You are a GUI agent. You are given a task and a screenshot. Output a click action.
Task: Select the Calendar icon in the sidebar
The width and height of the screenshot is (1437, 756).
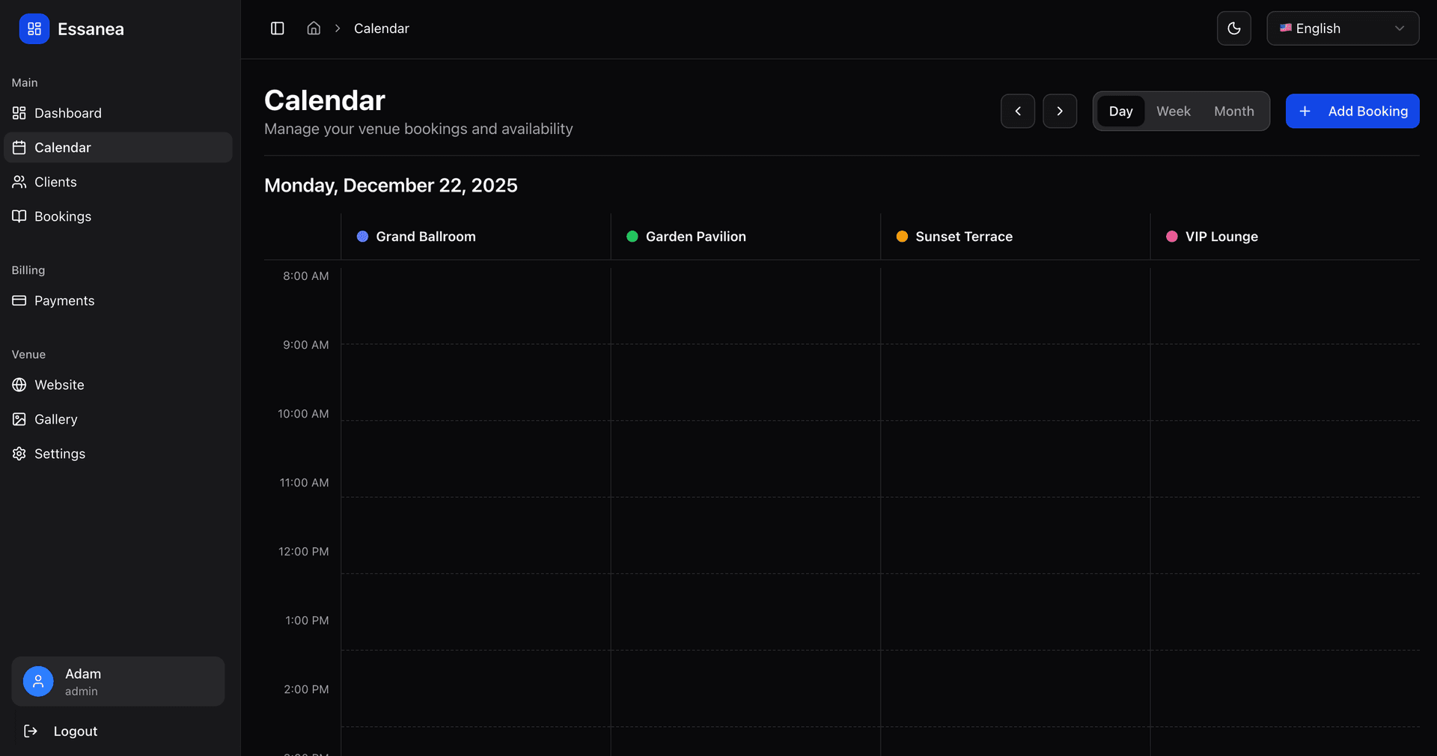tap(20, 147)
